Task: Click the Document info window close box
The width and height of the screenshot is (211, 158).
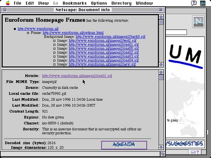Action: [5, 10]
